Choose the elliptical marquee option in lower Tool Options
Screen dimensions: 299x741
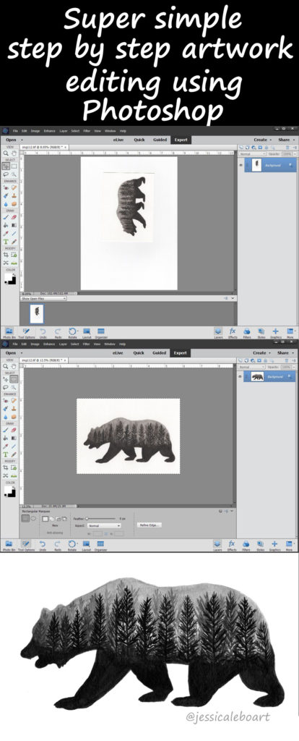tap(33, 518)
